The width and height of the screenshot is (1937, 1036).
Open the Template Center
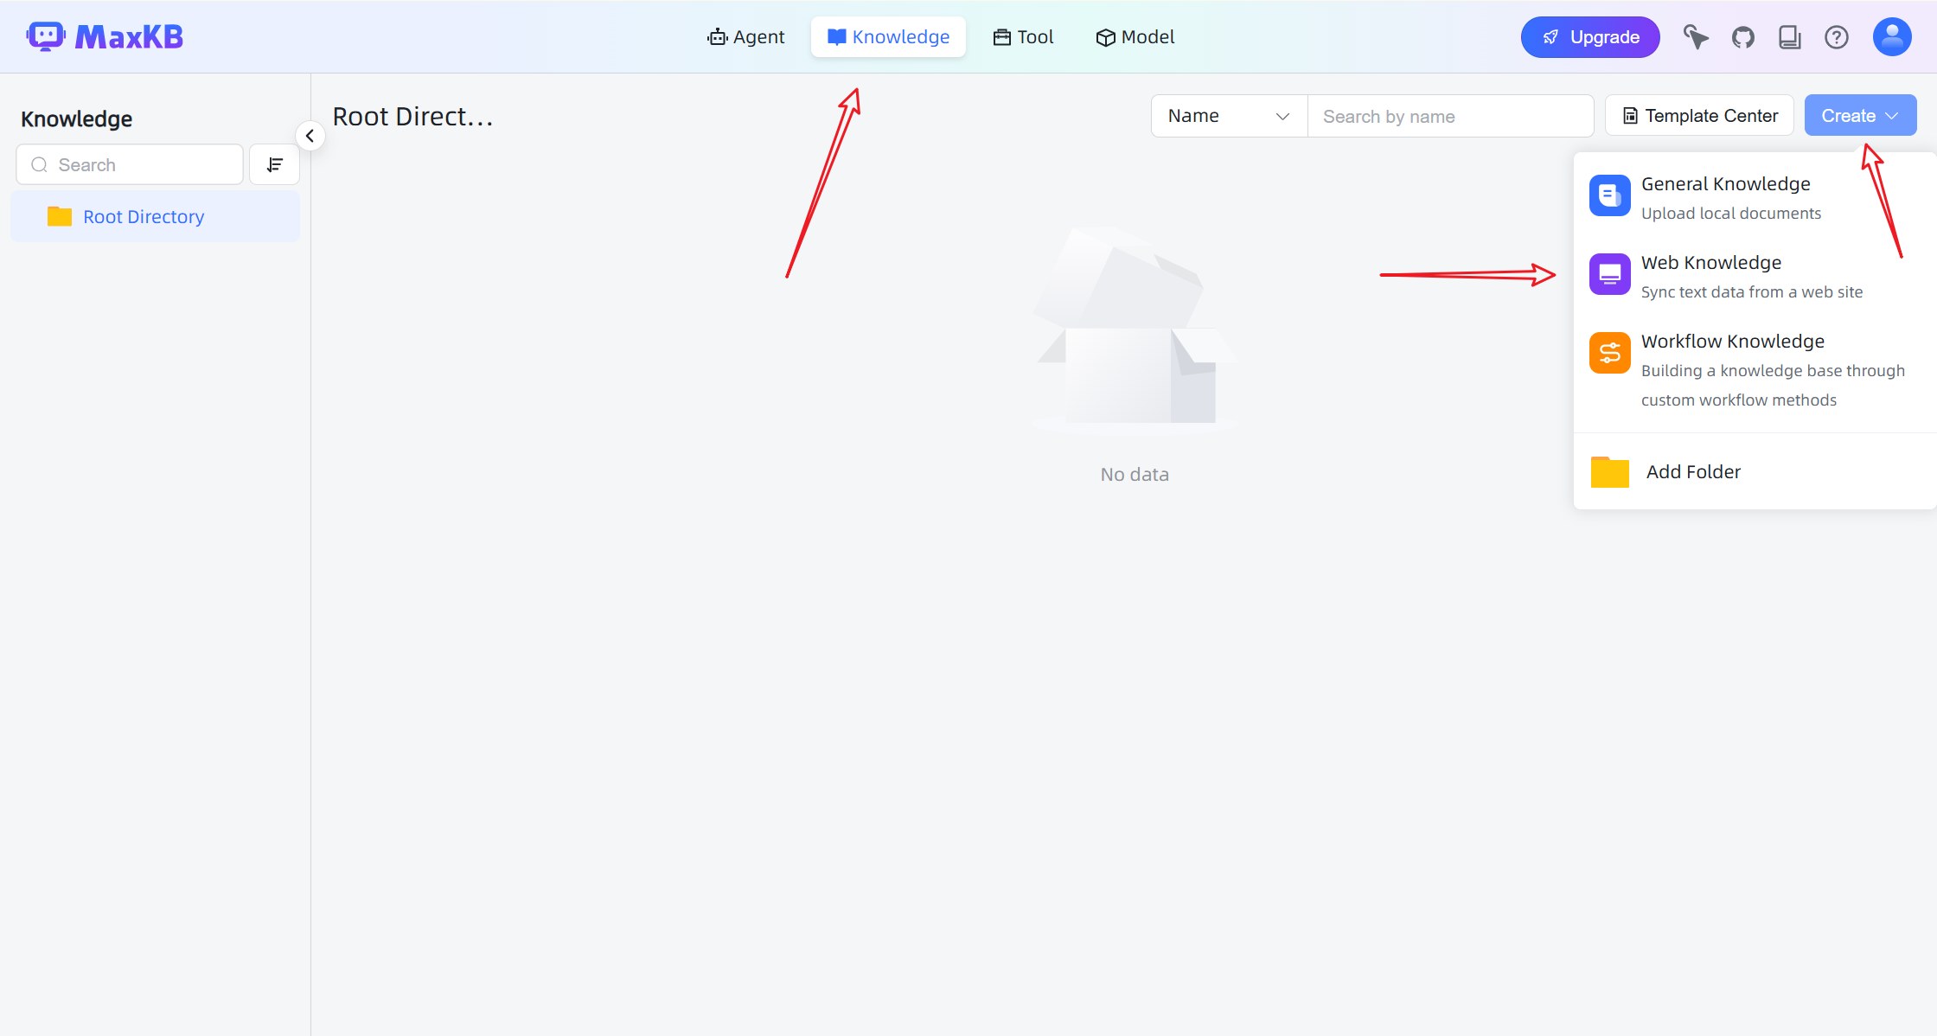[x=1699, y=116]
